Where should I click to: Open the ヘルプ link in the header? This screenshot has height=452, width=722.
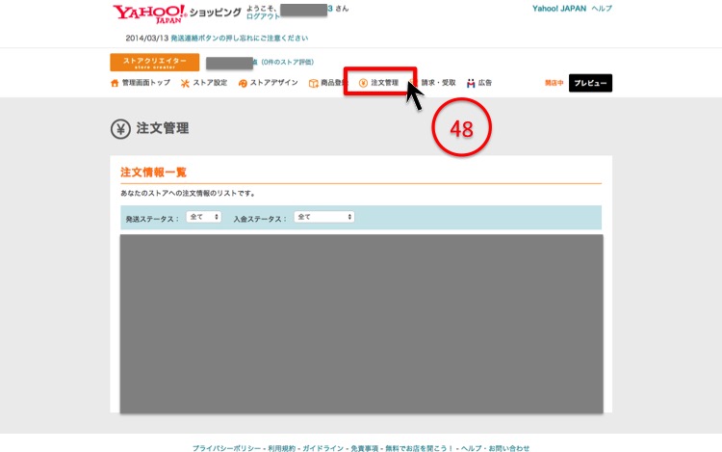[x=602, y=9]
